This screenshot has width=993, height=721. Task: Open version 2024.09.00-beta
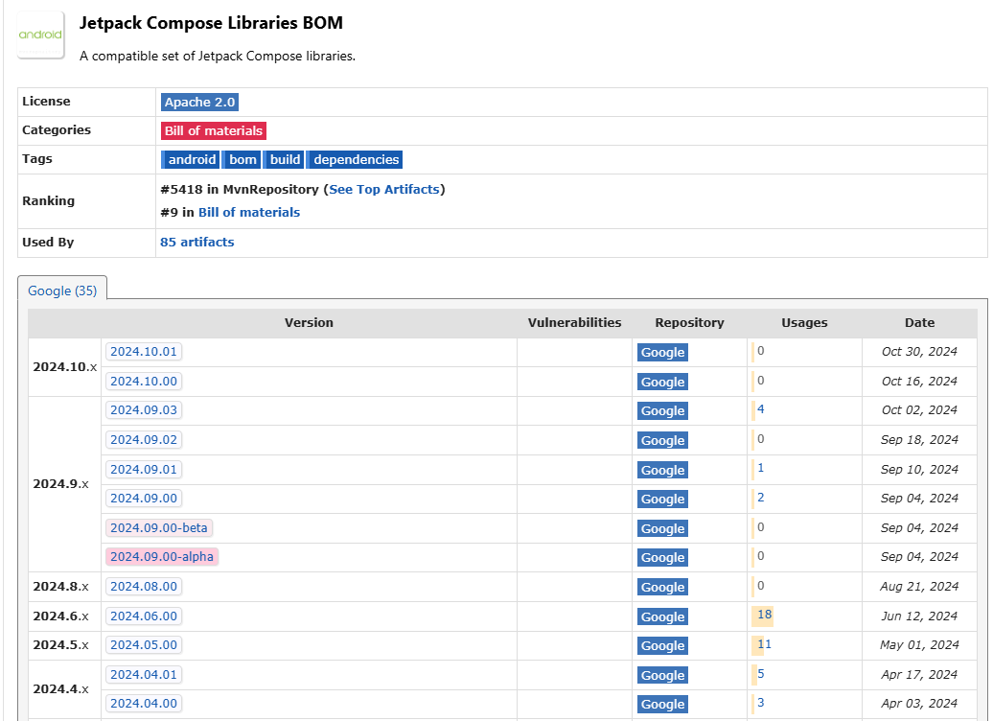pyautogui.click(x=159, y=527)
